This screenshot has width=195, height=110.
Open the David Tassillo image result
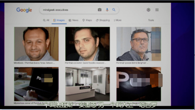click(x=88, y=44)
